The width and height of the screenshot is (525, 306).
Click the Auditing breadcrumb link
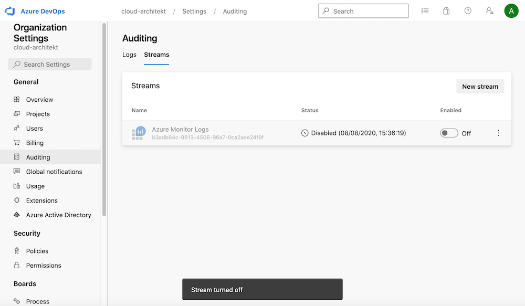(x=235, y=11)
